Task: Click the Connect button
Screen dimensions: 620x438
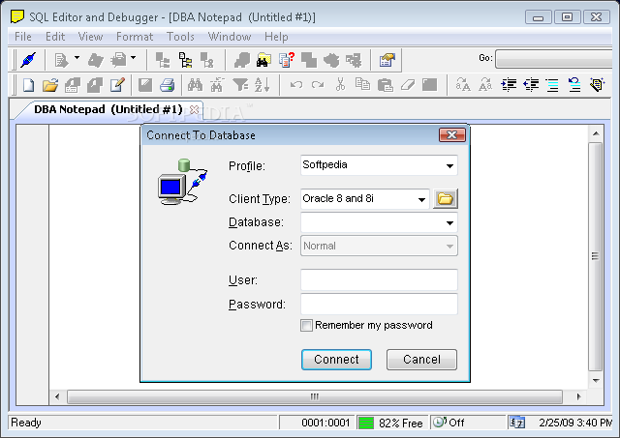Action: coord(336,360)
